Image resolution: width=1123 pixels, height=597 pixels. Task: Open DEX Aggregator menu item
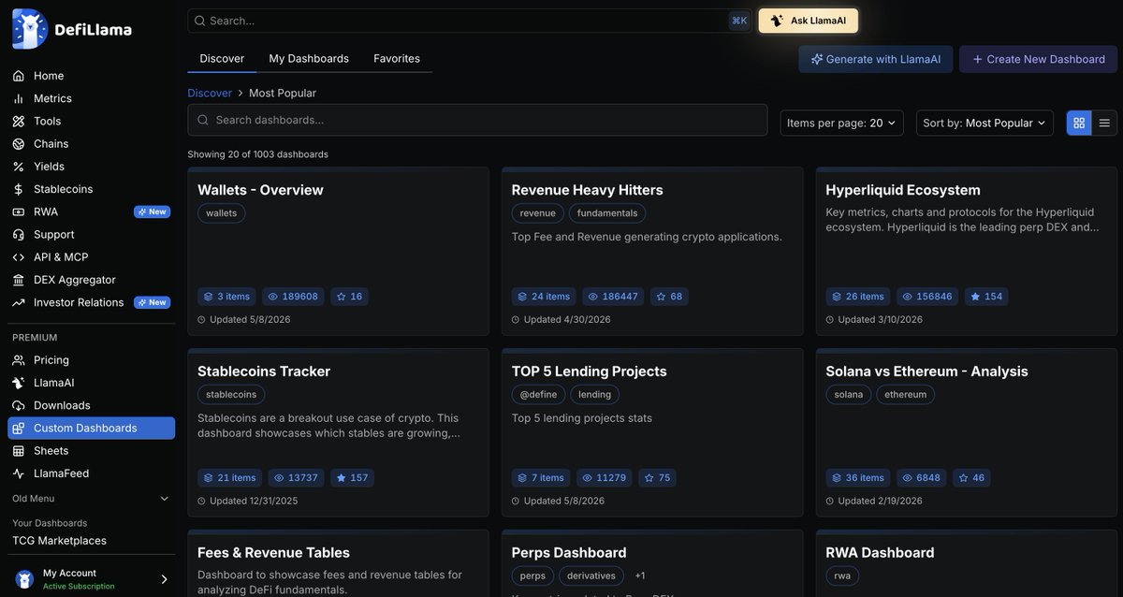tap(91, 280)
